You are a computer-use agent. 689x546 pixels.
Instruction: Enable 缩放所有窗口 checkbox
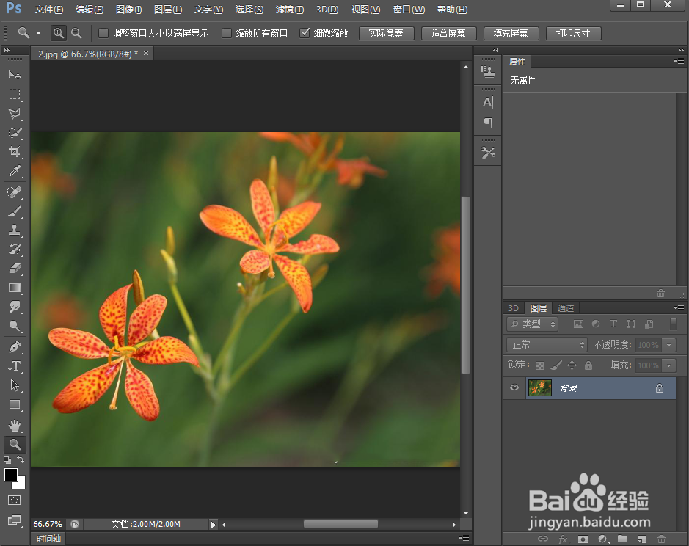(227, 33)
